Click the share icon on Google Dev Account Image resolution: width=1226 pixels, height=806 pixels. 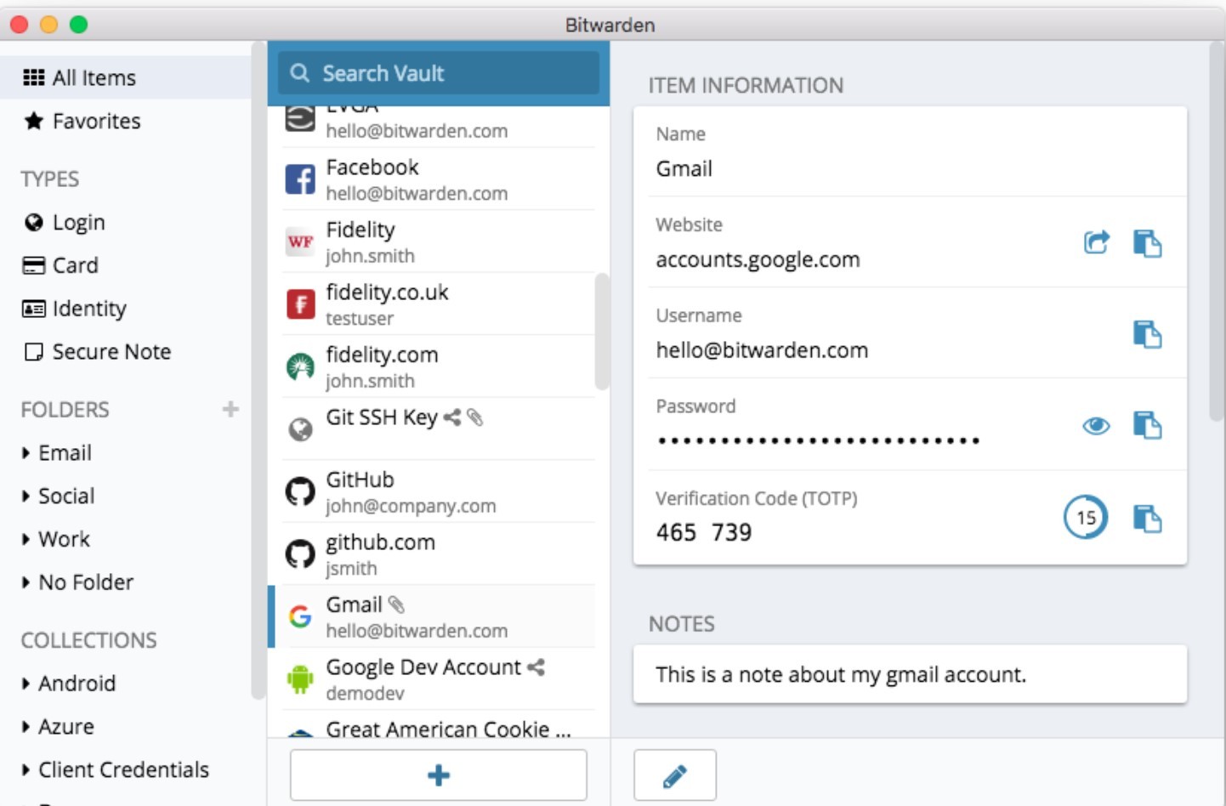pyautogui.click(x=536, y=667)
